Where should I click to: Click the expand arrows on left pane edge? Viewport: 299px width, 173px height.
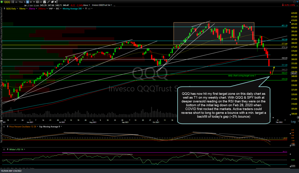pos(1,121)
